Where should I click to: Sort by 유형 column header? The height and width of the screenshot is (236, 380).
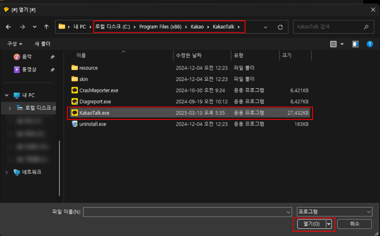tap(238, 55)
